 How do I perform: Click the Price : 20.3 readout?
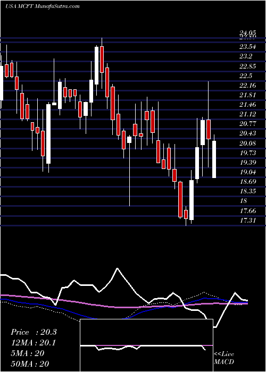[34, 332]
